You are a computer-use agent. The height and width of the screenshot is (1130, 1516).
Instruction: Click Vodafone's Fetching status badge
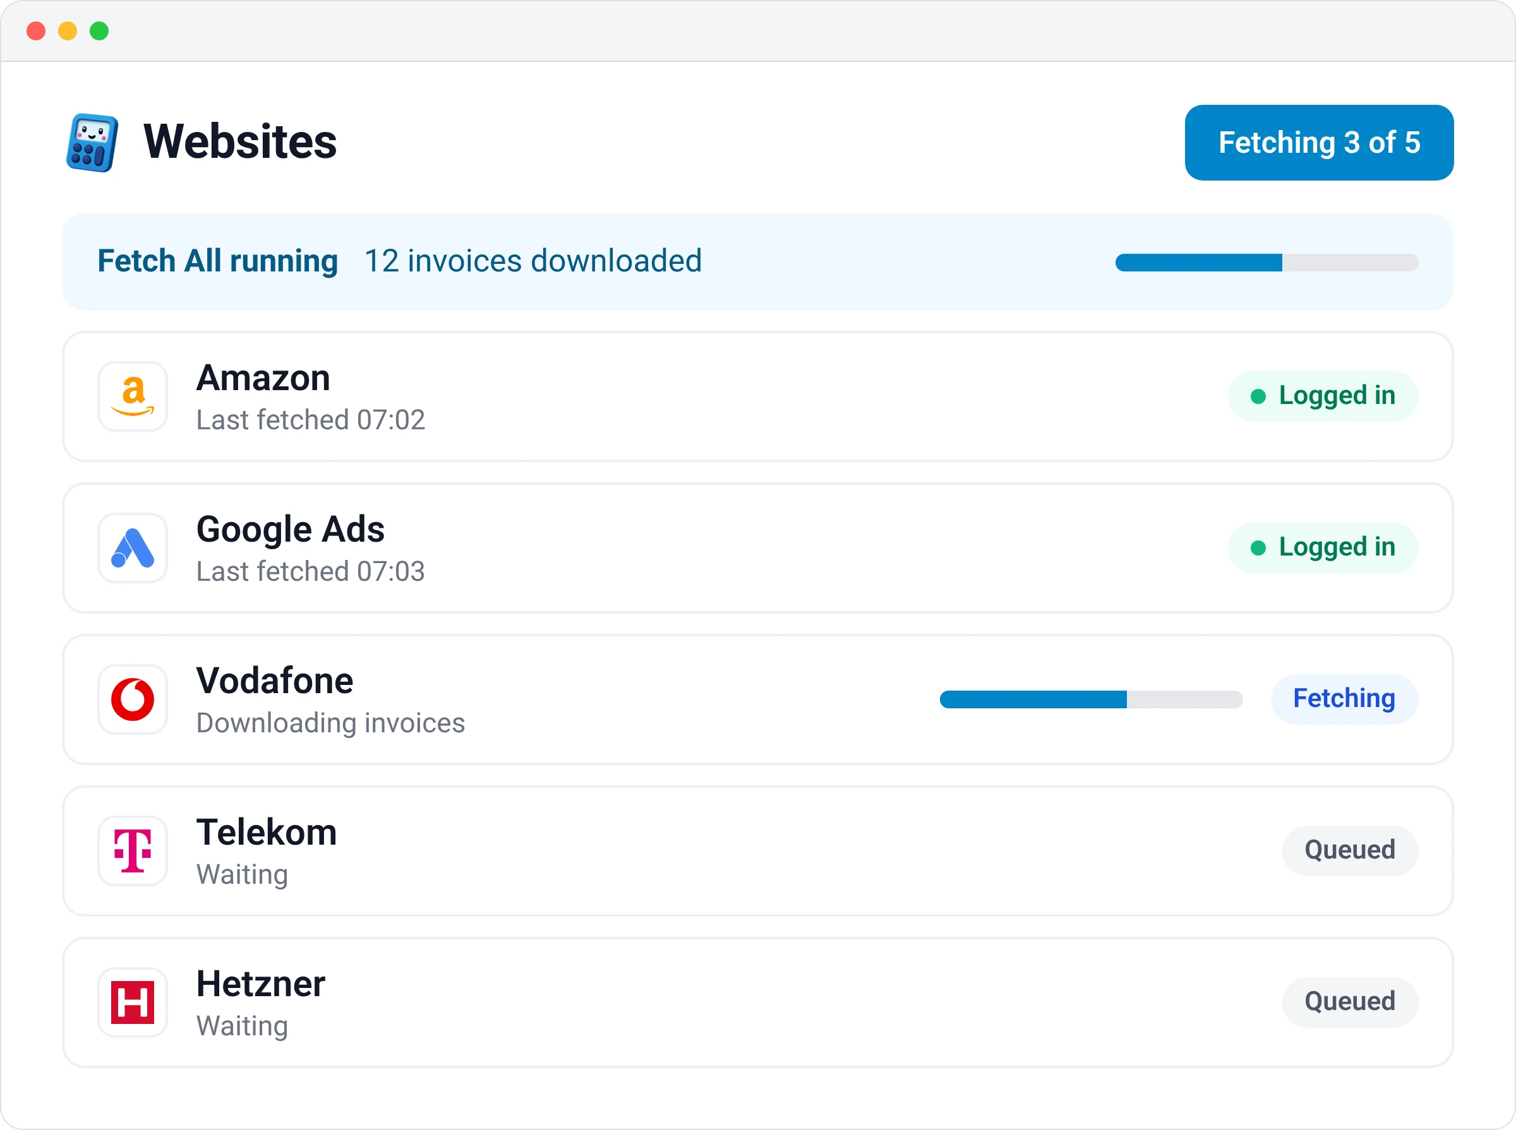tap(1344, 699)
